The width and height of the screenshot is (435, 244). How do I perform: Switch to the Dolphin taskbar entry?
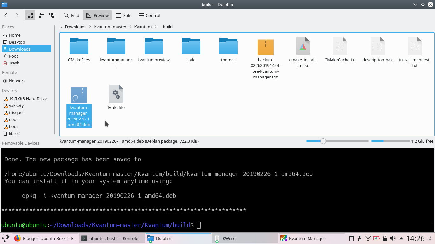point(178,238)
